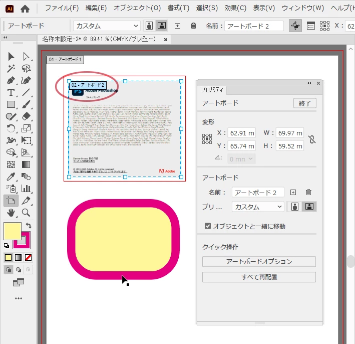
Task: Select the Symbol Sprayer tool
Action: (x=11, y=189)
